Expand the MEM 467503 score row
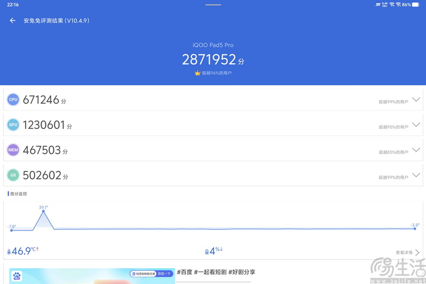426x284 pixels. pyautogui.click(x=416, y=150)
